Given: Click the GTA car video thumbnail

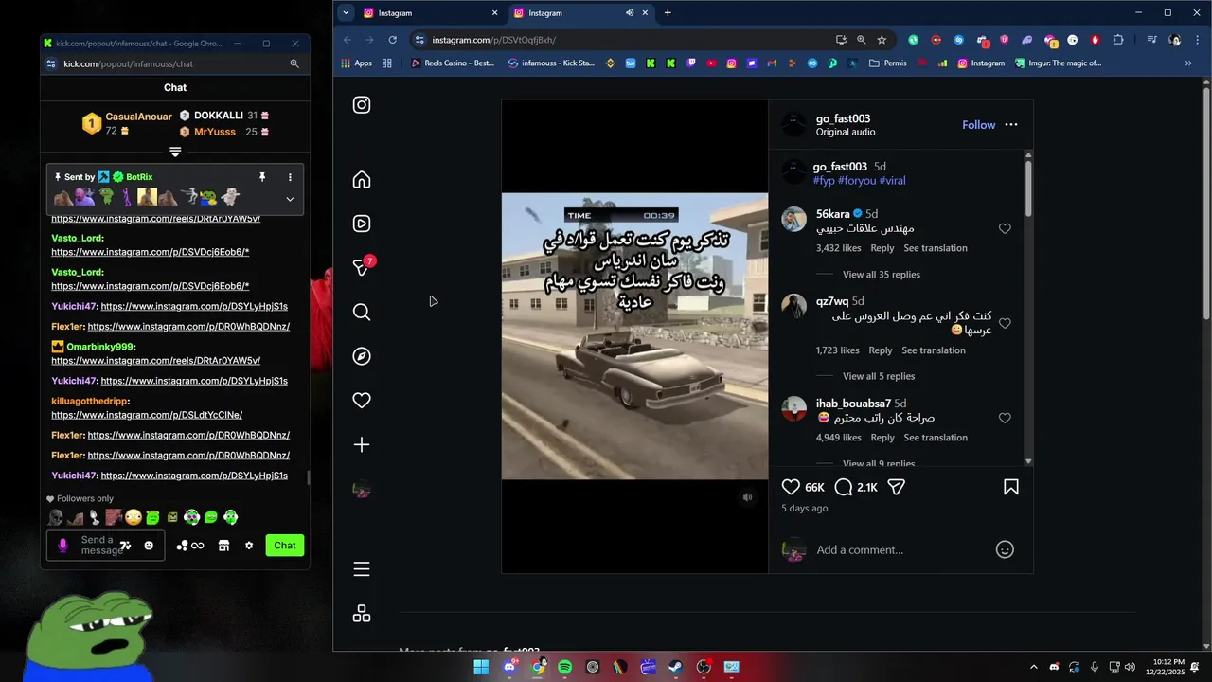Looking at the screenshot, I should 634,336.
